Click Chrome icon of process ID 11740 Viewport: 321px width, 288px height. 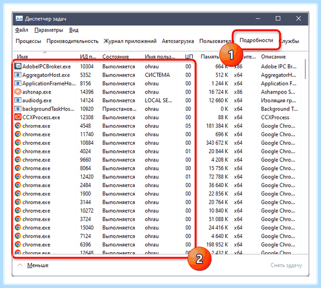pyautogui.click(x=18, y=134)
